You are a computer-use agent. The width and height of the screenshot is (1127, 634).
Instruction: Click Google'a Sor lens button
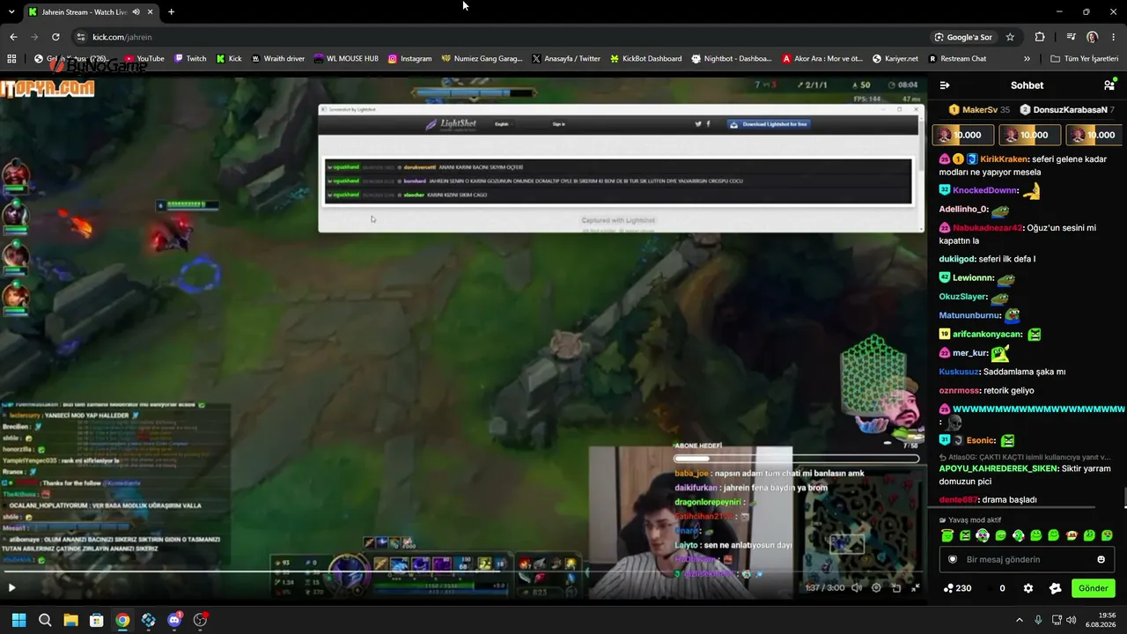(x=964, y=37)
